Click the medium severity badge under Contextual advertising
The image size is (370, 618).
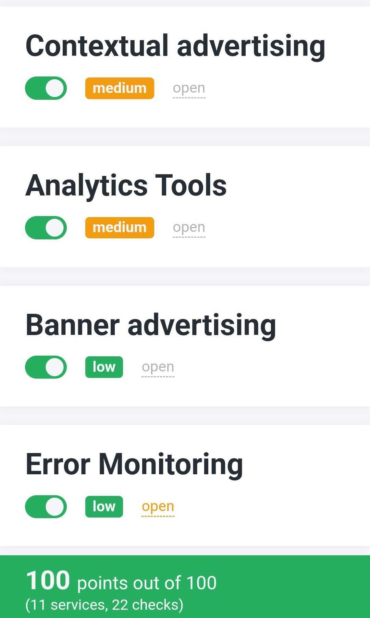(119, 88)
